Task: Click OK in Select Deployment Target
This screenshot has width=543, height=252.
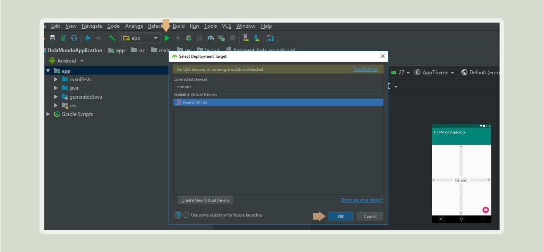Action: 341,216
